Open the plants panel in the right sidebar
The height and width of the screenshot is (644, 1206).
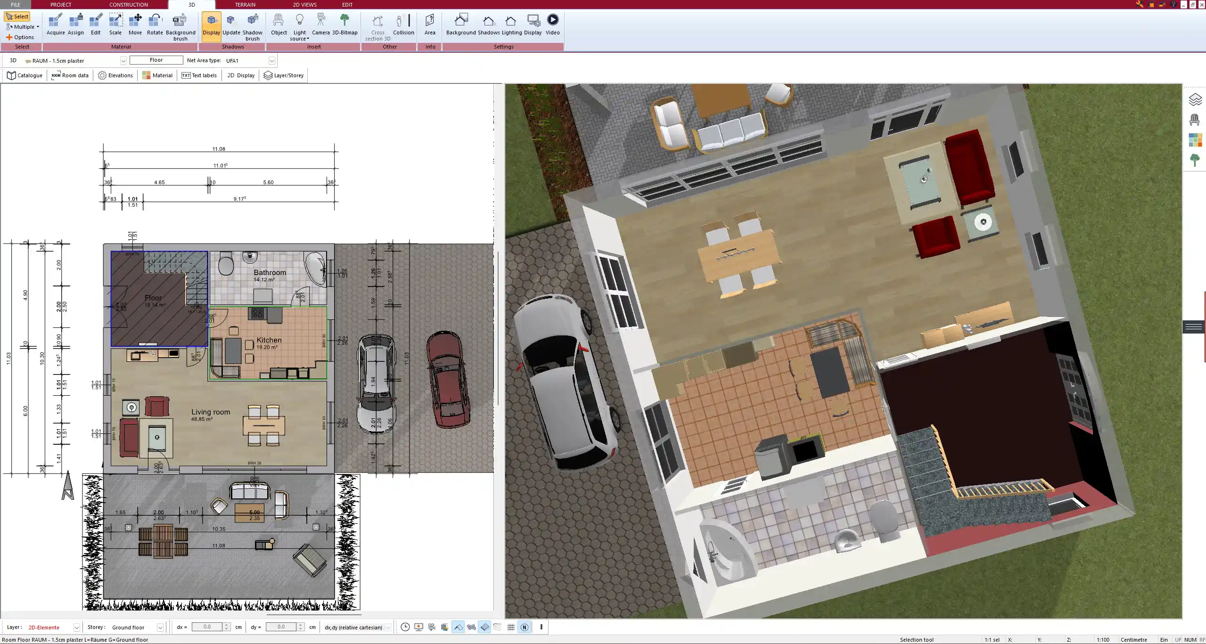(1195, 160)
